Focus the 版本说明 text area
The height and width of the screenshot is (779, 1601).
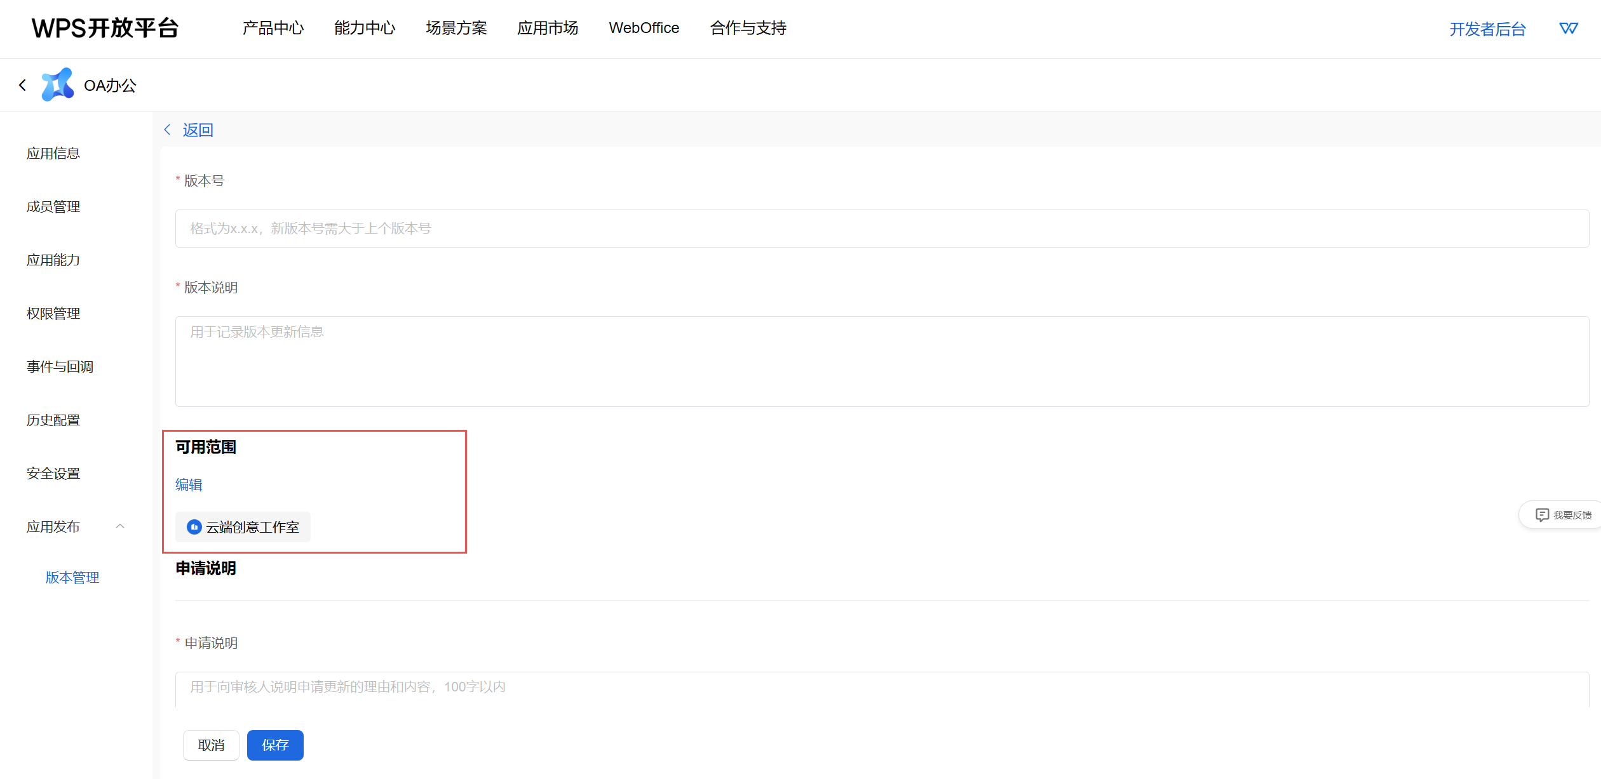[x=882, y=361]
